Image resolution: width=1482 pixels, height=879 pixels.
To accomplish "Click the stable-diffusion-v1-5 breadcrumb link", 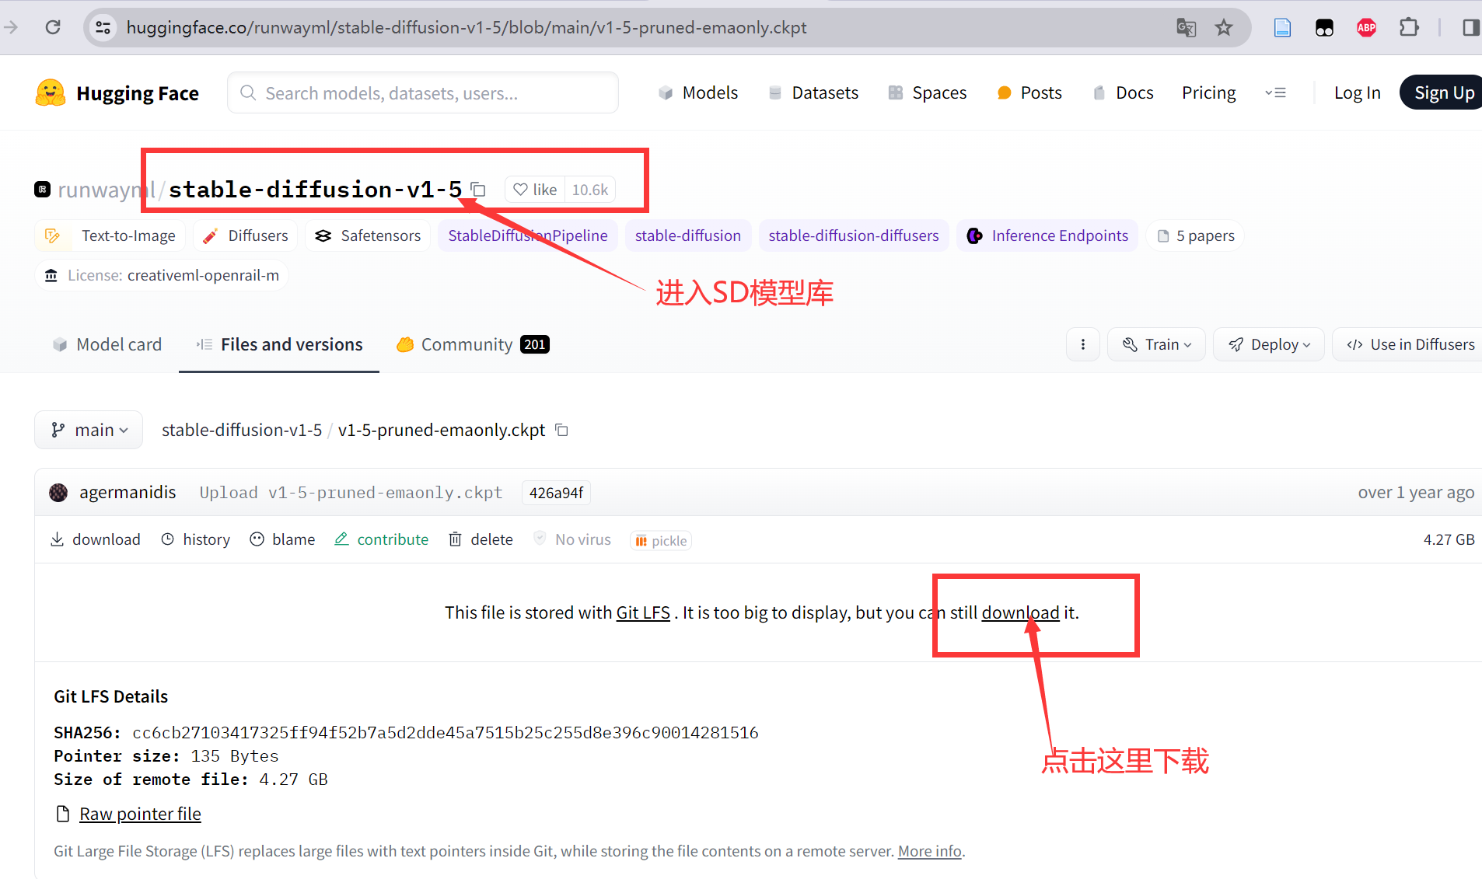I will (x=242, y=430).
